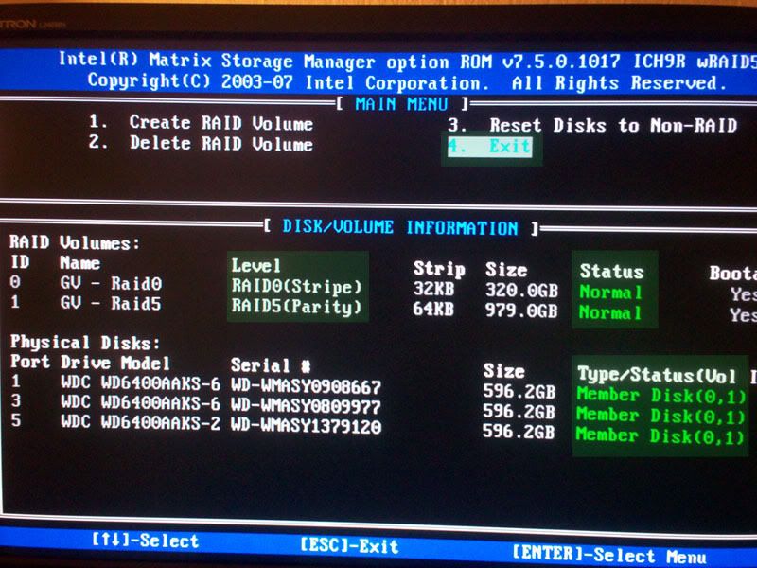Click serial number WD-WMASY0809977
This screenshot has width=757, height=568.
tap(306, 406)
